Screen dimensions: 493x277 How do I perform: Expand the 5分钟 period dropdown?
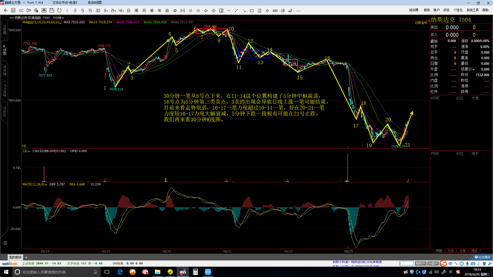click(59, 18)
